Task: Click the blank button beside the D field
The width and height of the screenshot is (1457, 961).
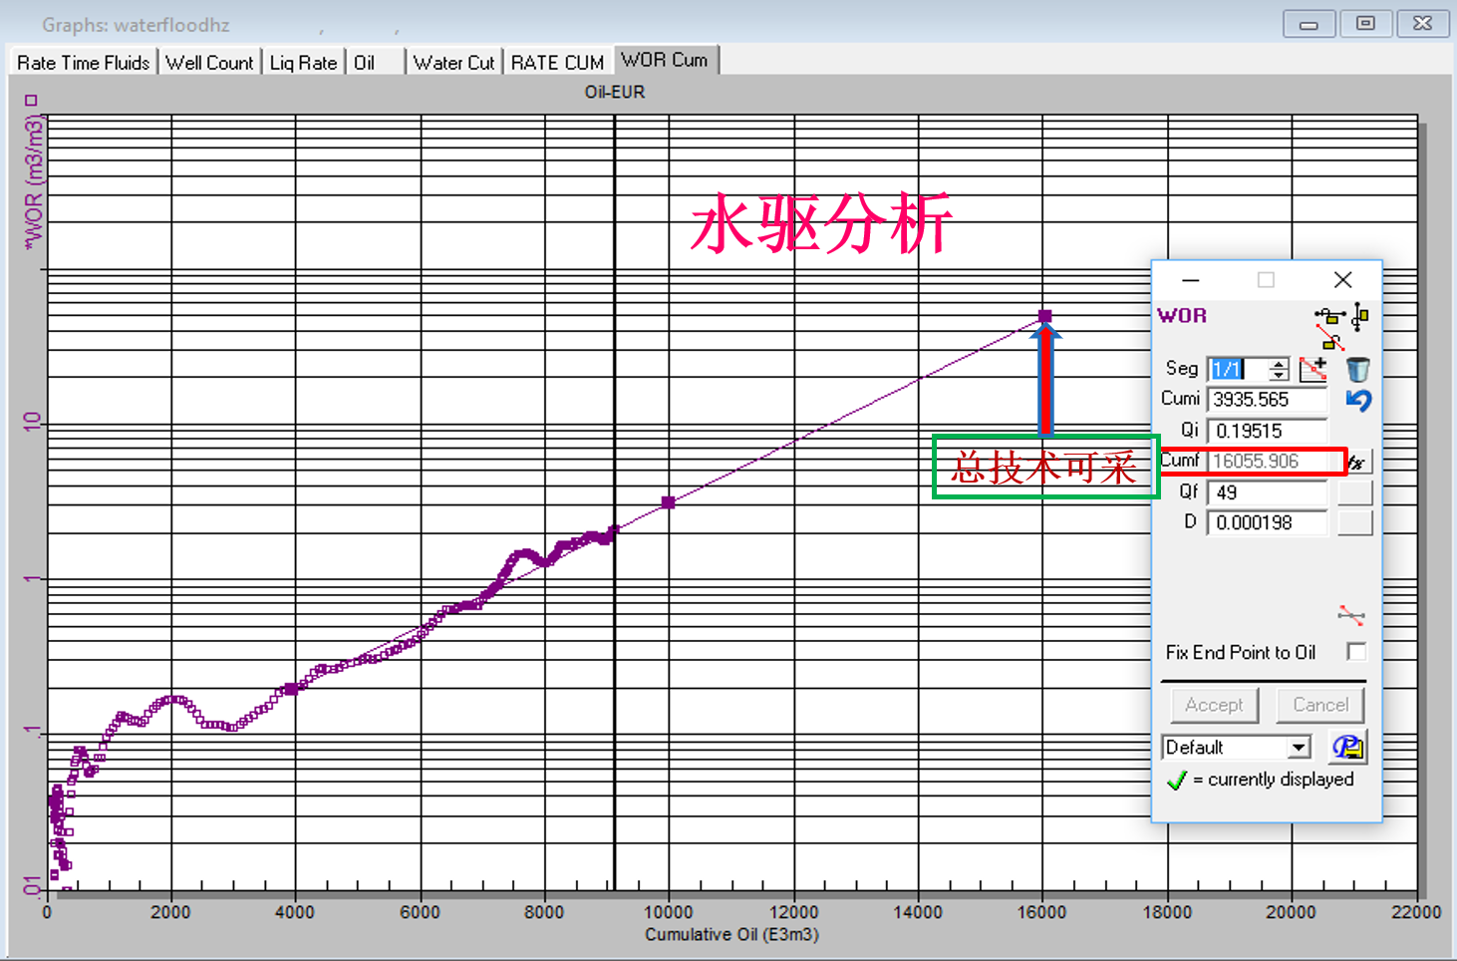Action: [x=1355, y=522]
